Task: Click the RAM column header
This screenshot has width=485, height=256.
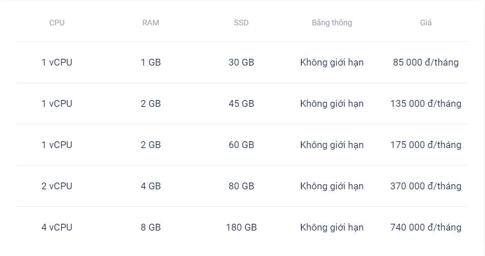Action: (x=151, y=23)
